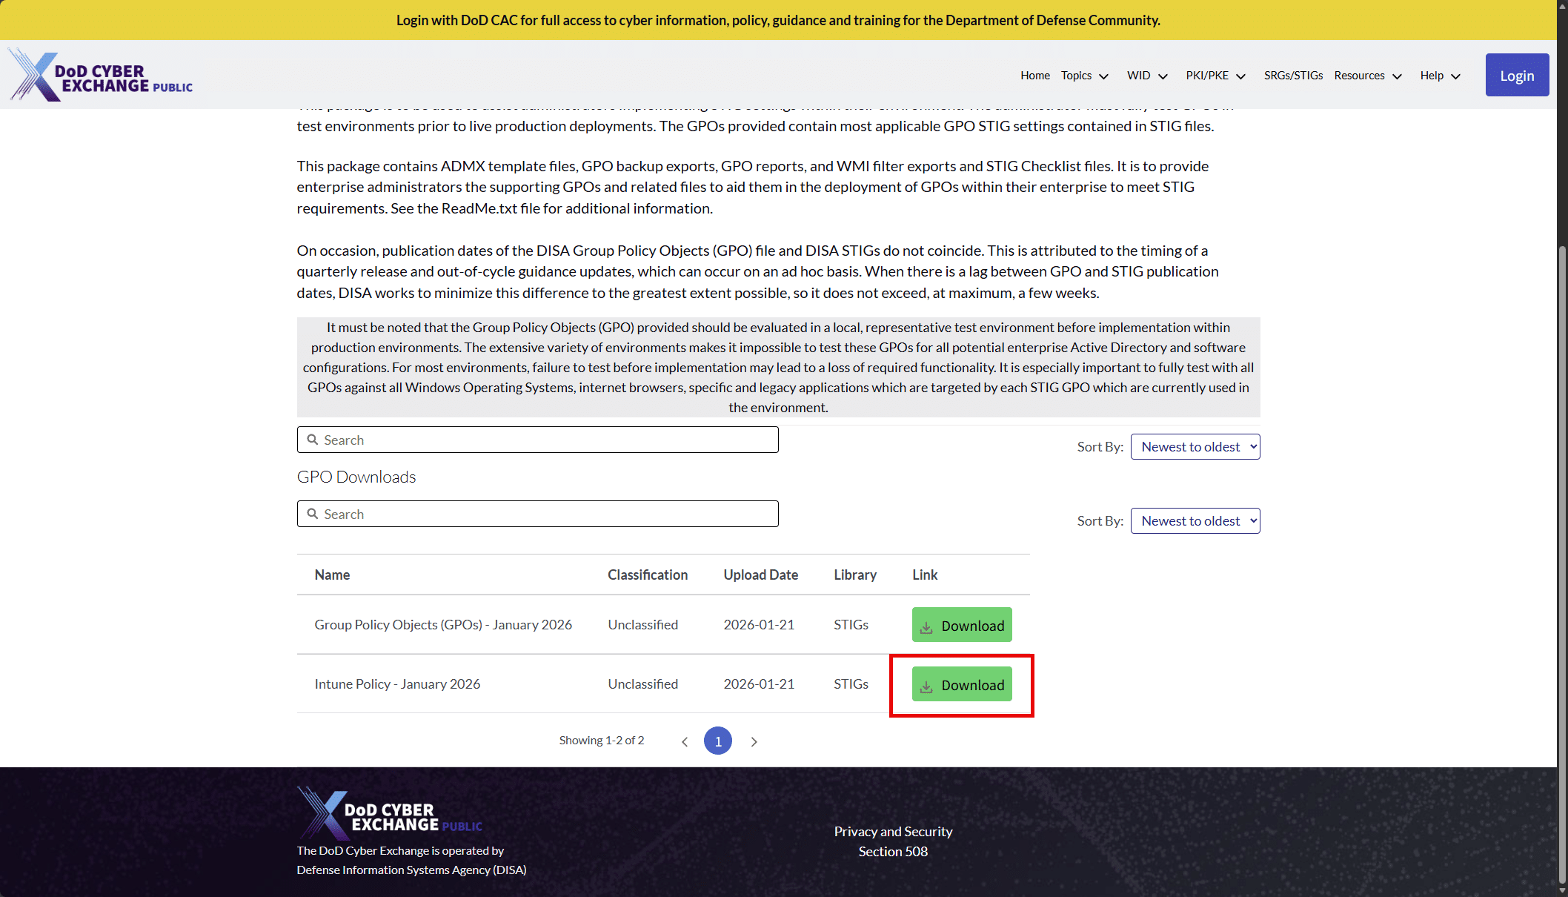Viewport: 1568px width, 897px height.
Task: Click the magnifier icon in top search box
Action: [x=313, y=440]
